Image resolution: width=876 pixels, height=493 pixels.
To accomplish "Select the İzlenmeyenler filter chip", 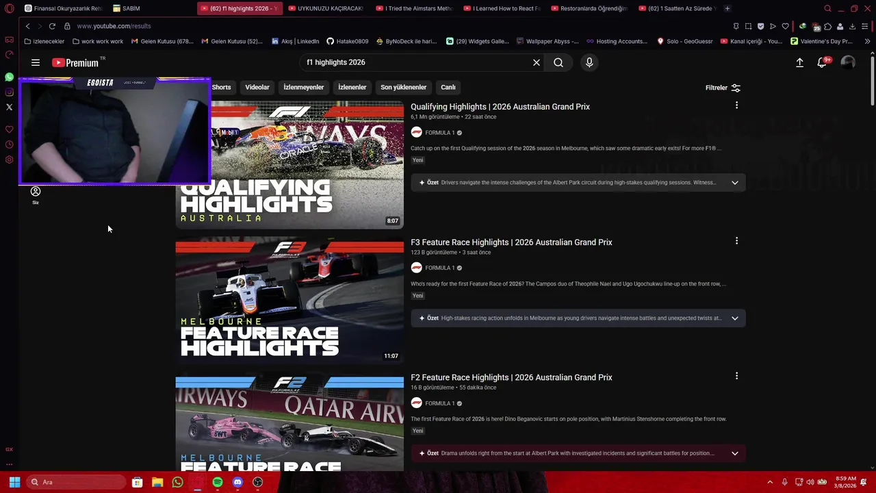I will point(304,87).
